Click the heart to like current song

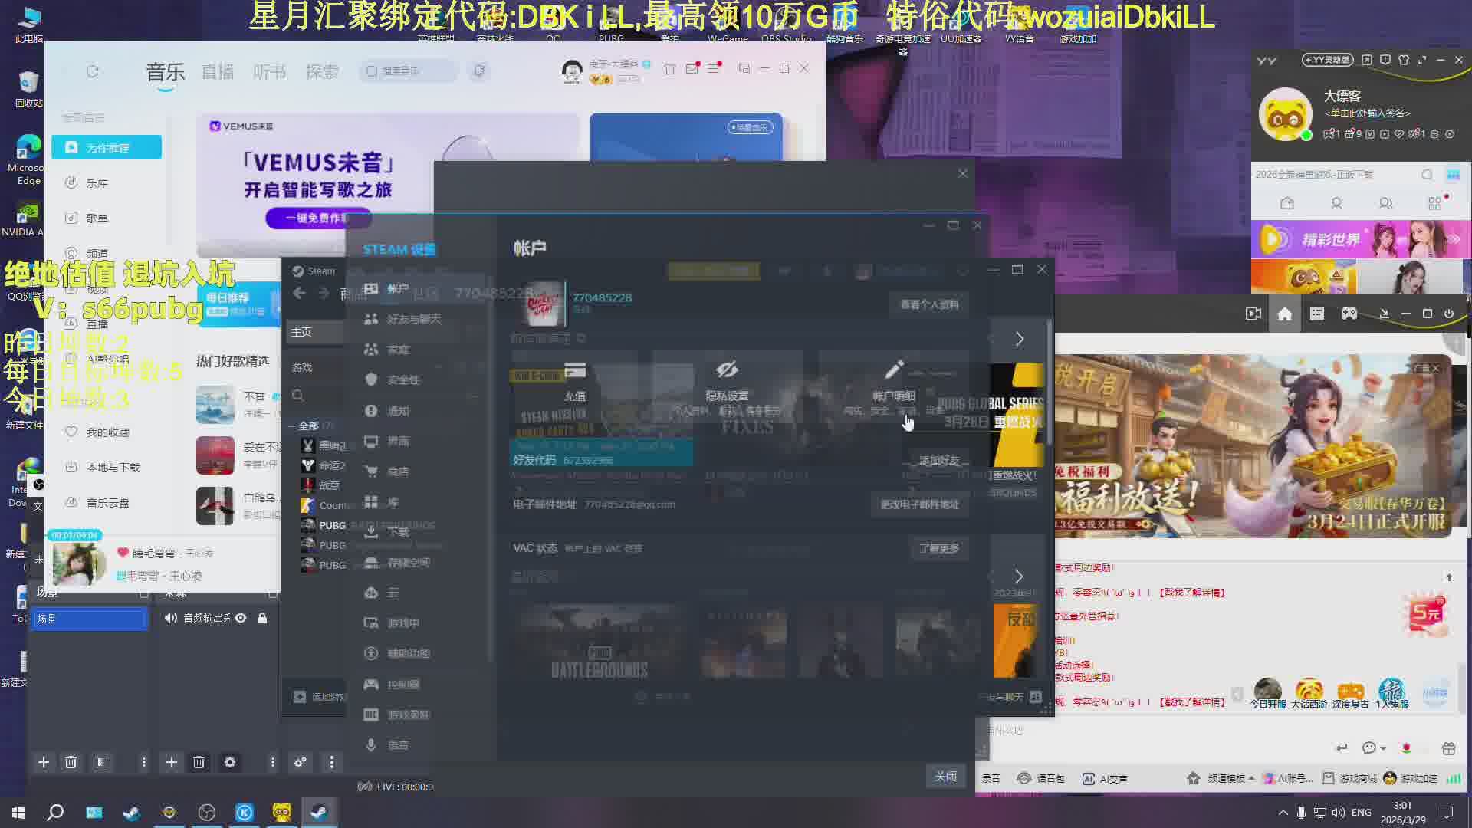coord(123,553)
